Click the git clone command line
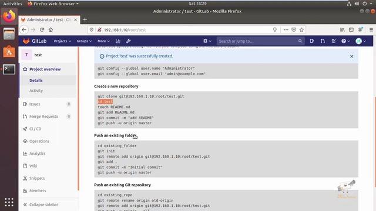 coord(141,96)
